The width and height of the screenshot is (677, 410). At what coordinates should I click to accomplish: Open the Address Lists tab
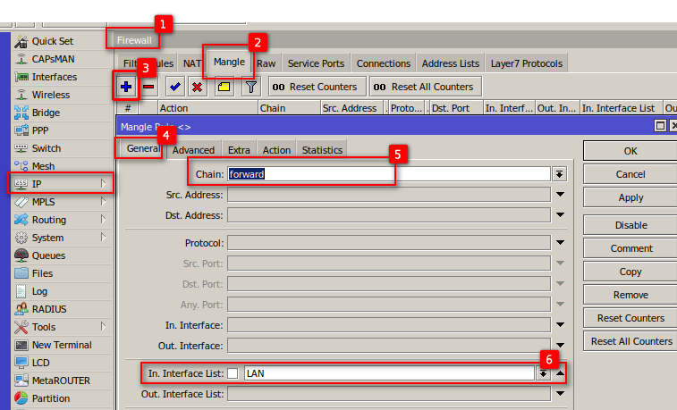click(x=450, y=63)
